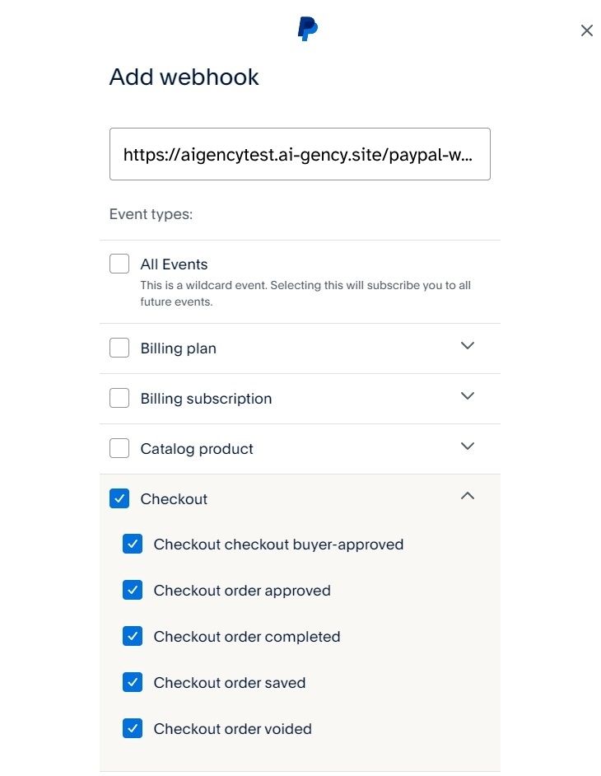Tick the Billing subscription checkbox

pyautogui.click(x=119, y=399)
